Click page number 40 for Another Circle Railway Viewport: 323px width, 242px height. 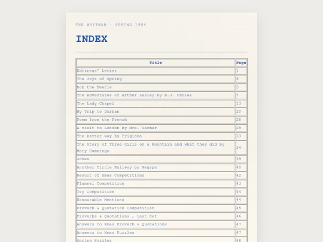tap(241, 167)
